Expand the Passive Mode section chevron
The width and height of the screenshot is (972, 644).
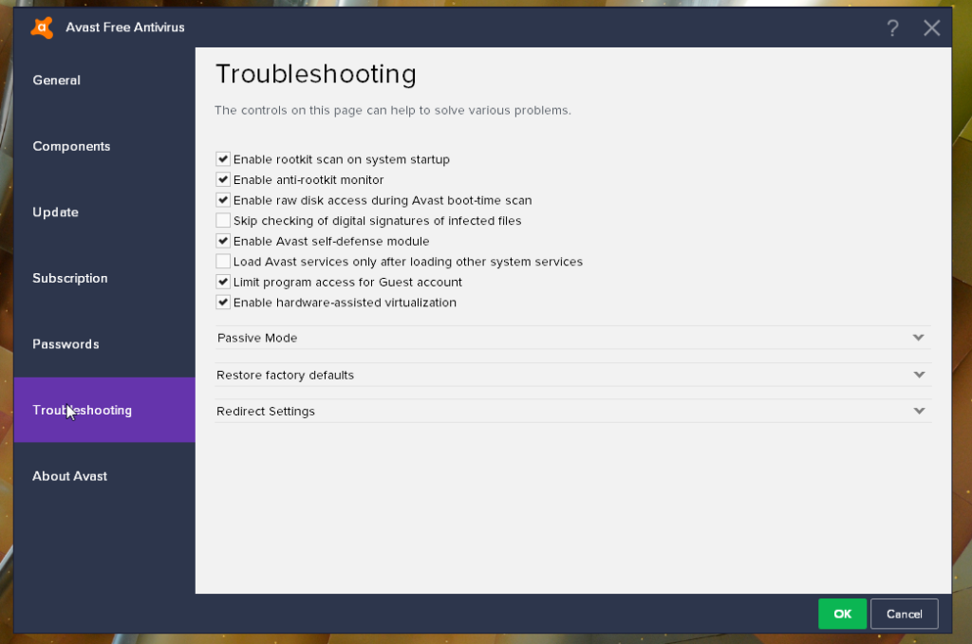[919, 338]
